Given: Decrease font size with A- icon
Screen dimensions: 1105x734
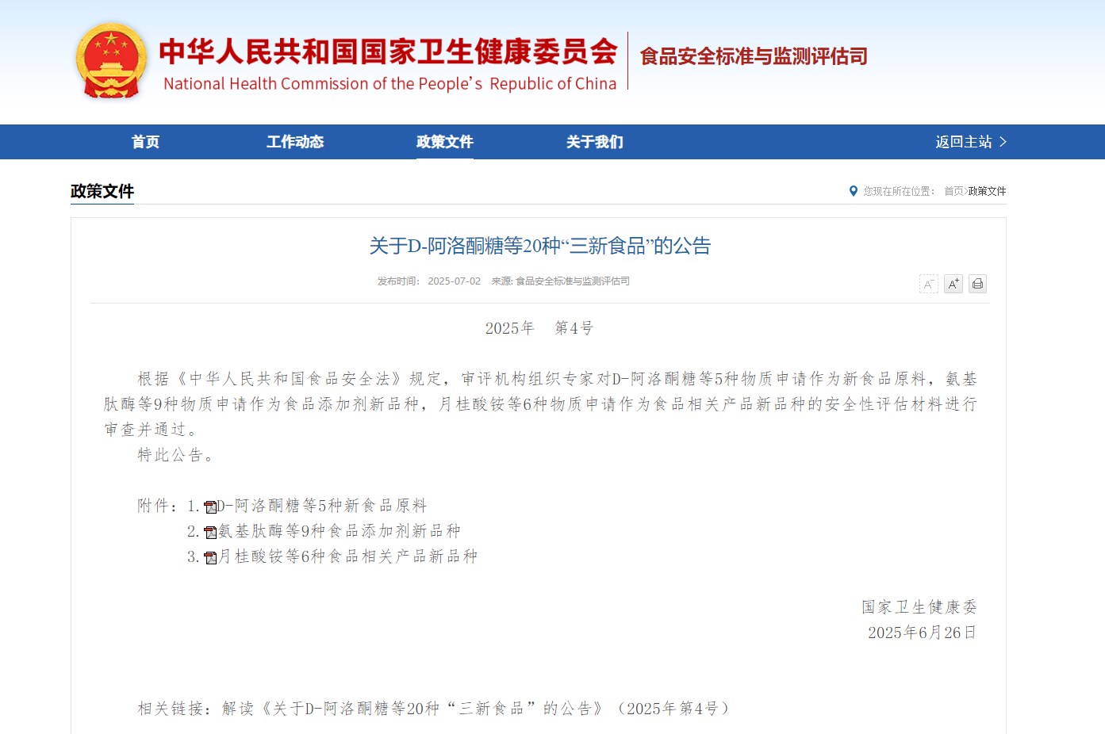Looking at the screenshot, I should pos(928,284).
